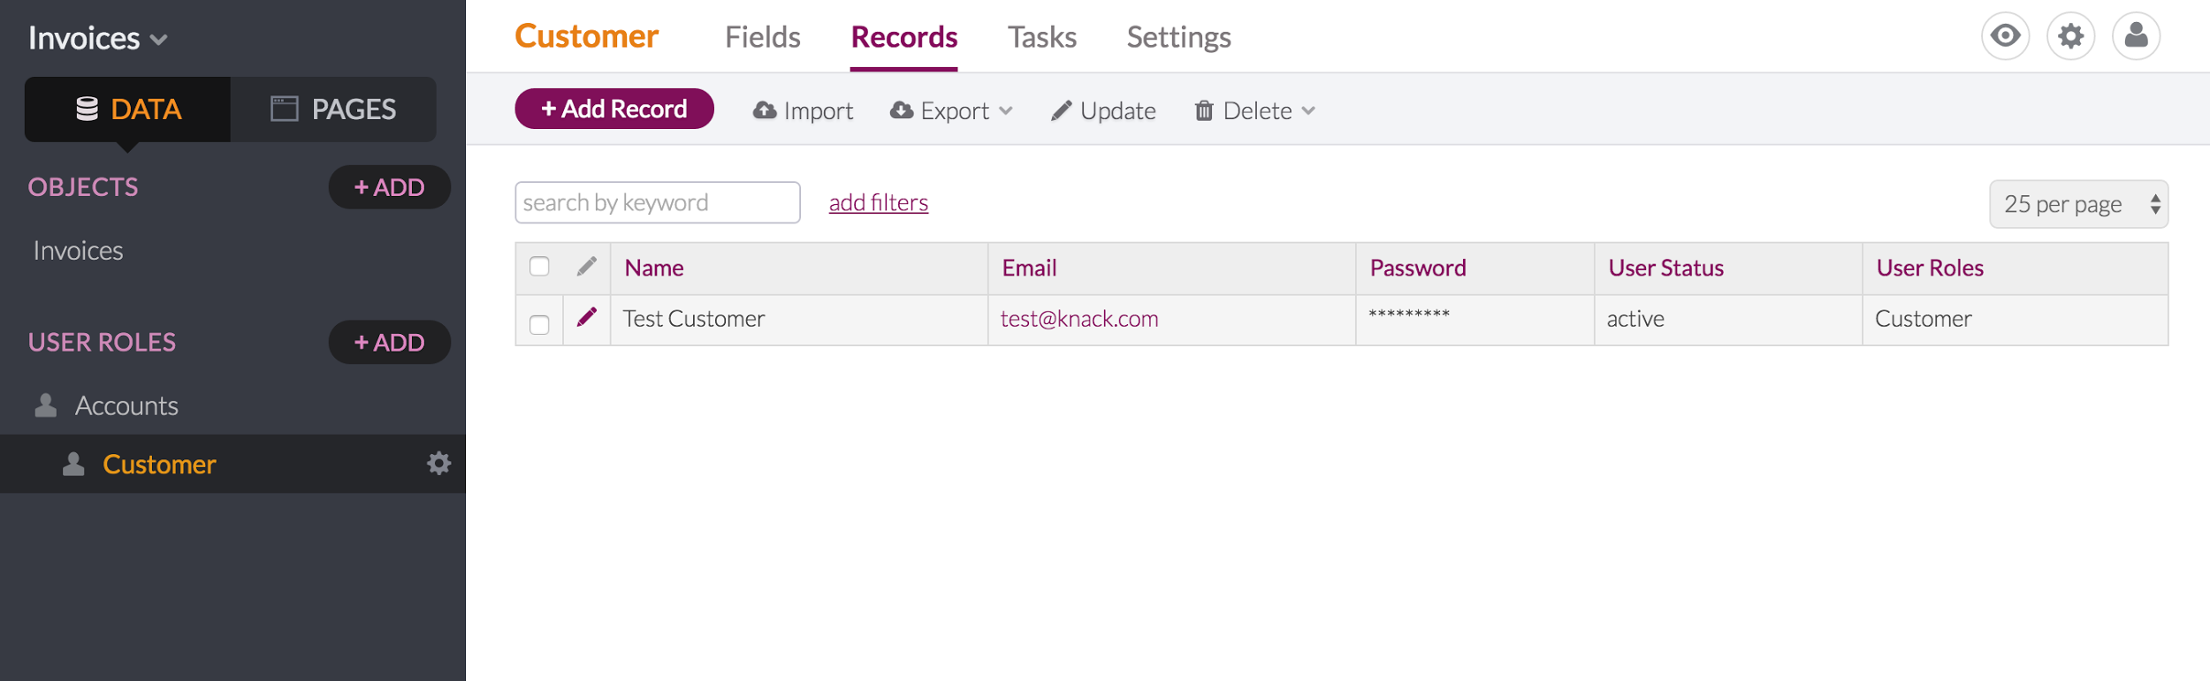
Task: Click the Import cloud upload icon
Action: tap(765, 110)
